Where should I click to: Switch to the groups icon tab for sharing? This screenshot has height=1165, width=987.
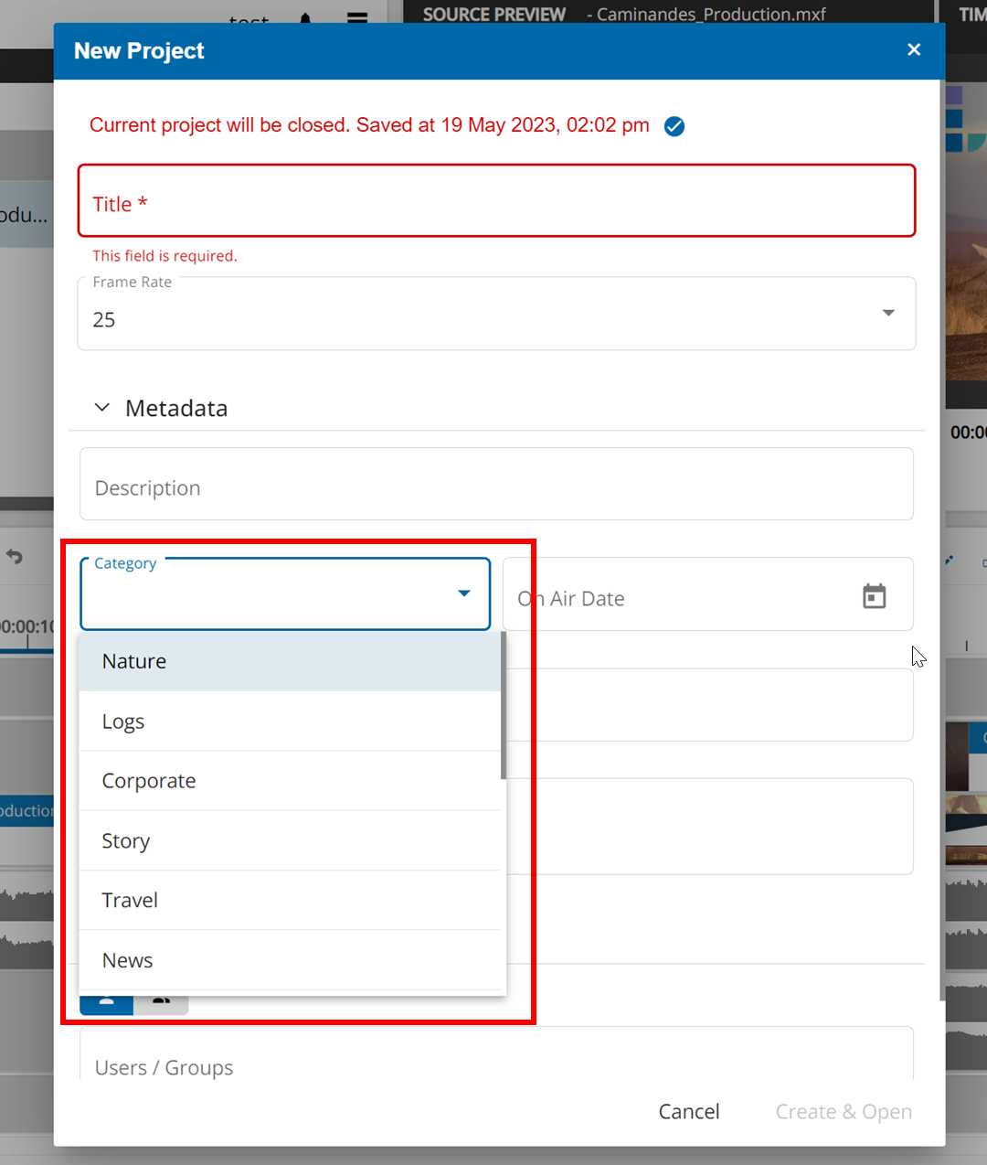click(x=161, y=1002)
